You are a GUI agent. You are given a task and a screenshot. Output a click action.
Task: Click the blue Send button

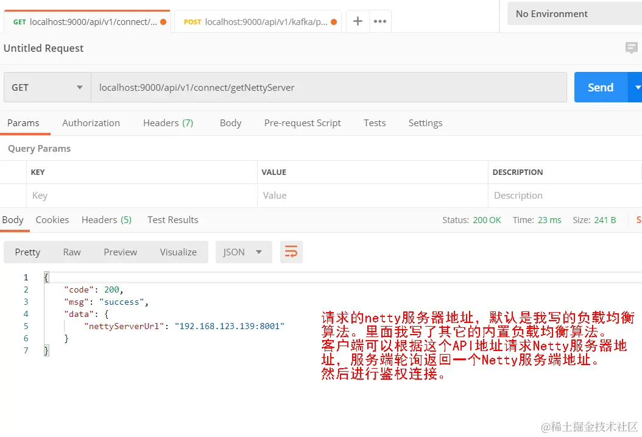pos(601,87)
